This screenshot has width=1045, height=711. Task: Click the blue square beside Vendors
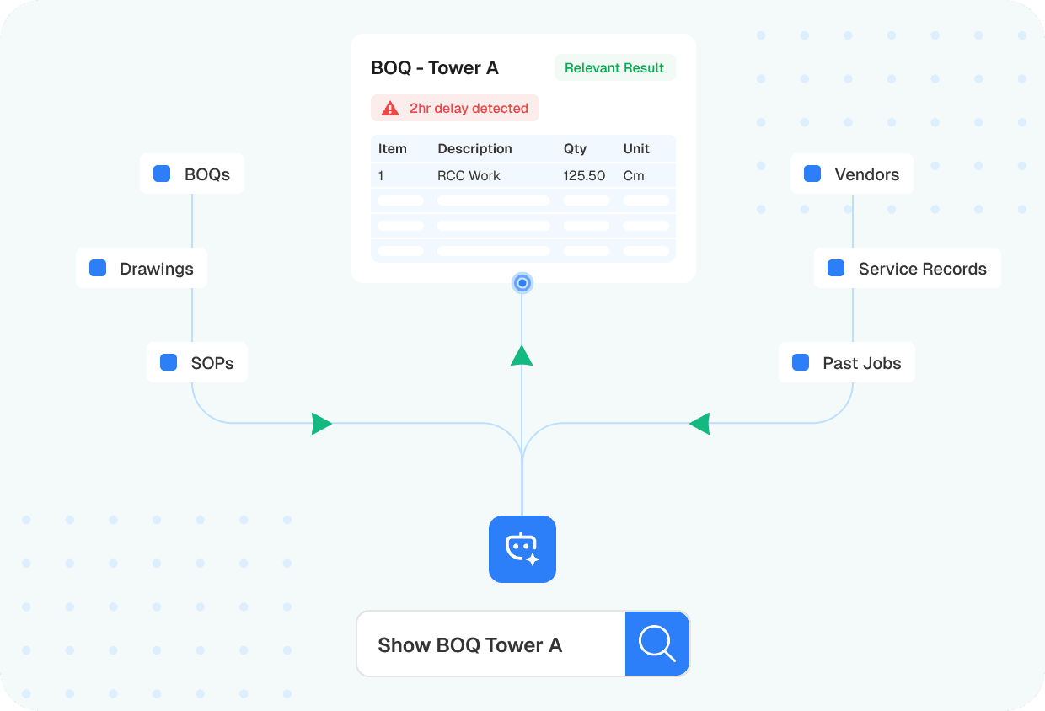click(812, 174)
